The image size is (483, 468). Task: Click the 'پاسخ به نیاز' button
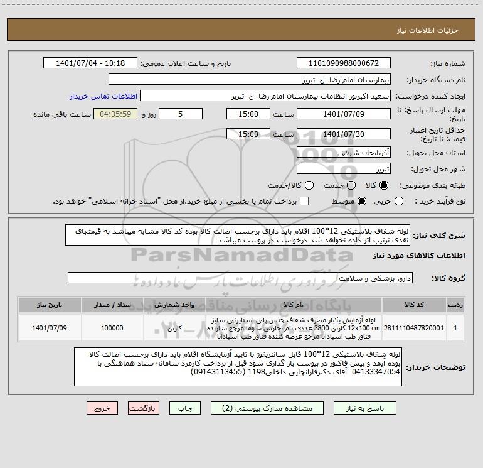(364, 408)
